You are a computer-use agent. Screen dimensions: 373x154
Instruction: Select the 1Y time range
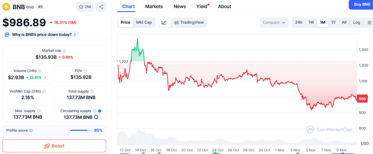coord(333,23)
